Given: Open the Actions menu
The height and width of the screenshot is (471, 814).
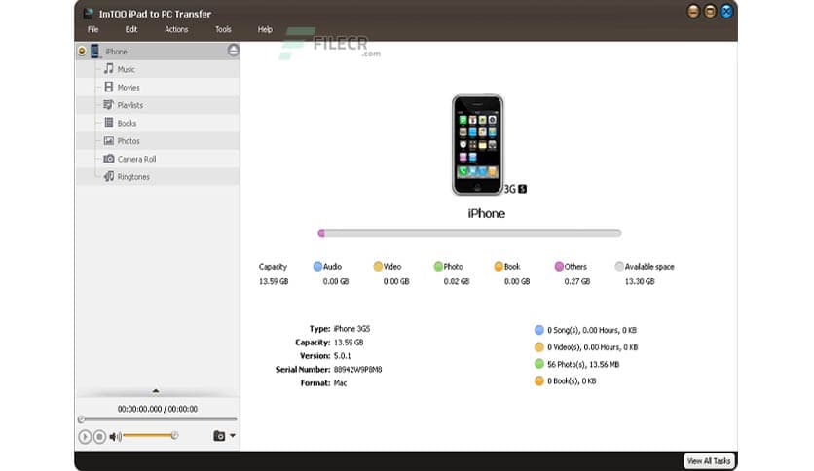Looking at the screenshot, I should click(x=176, y=29).
